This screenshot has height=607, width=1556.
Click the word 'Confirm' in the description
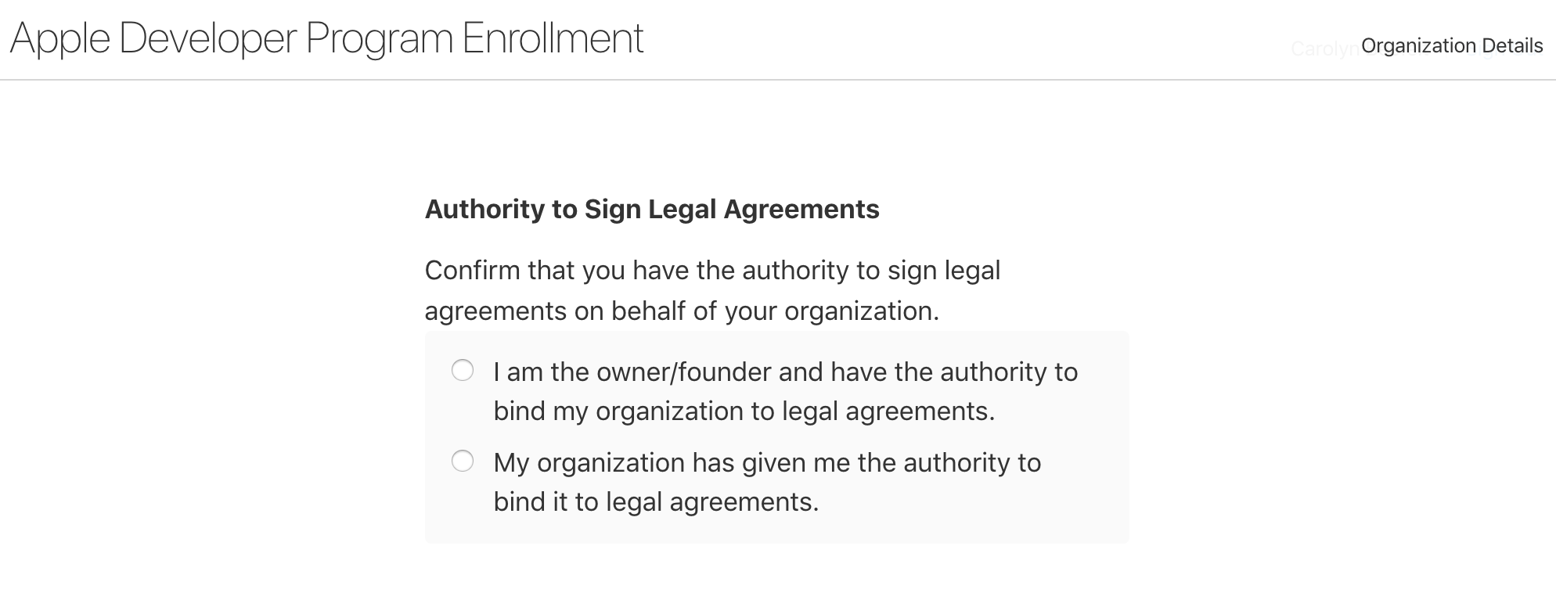coord(472,271)
